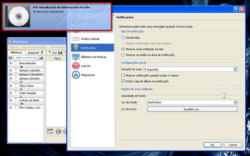Viewport: 250px width, 156px height.
Task: Enable Mostrar notificação quando mudar o volume
Action: [x=123, y=76]
